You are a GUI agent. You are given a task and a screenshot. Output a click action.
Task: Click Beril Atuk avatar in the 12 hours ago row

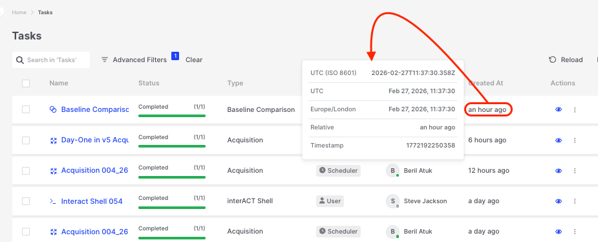coord(393,171)
